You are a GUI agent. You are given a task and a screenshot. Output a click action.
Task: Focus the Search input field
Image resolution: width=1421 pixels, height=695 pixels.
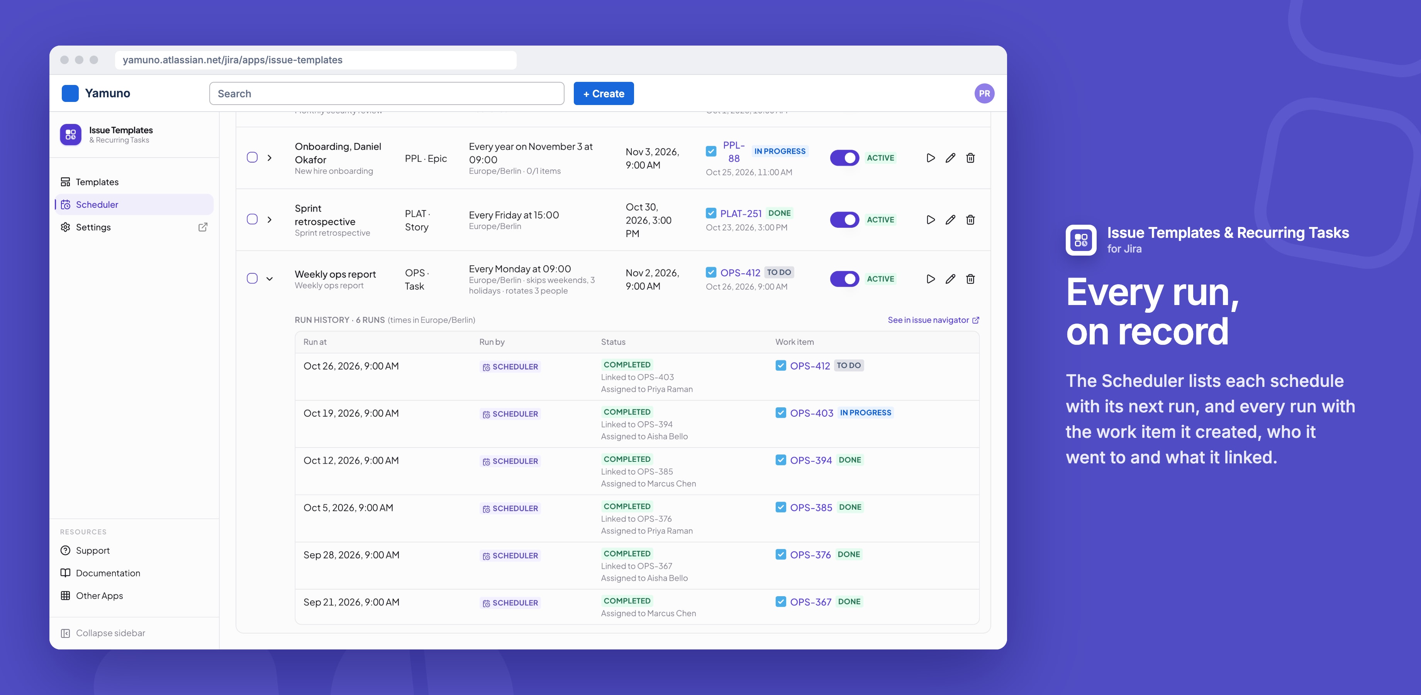tap(387, 94)
